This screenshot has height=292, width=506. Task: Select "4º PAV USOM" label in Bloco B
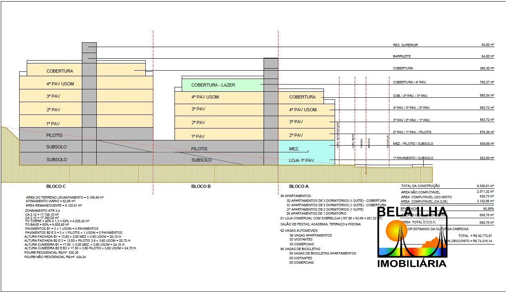(x=205, y=97)
